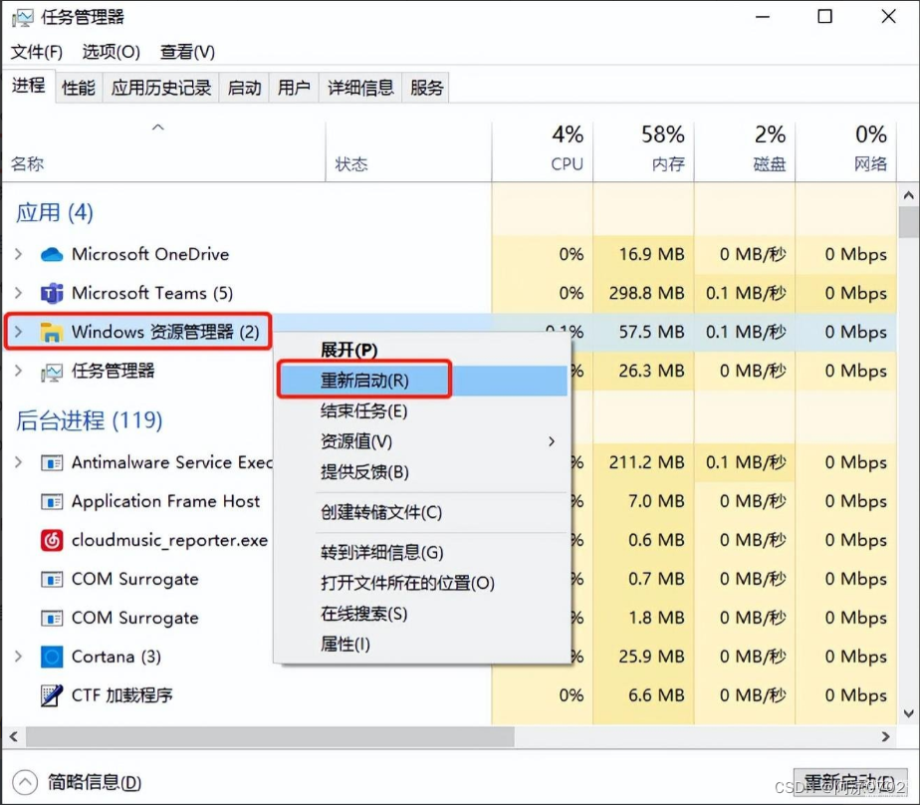Click the cloudmusic_reporter.exe red icon

point(52,540)
